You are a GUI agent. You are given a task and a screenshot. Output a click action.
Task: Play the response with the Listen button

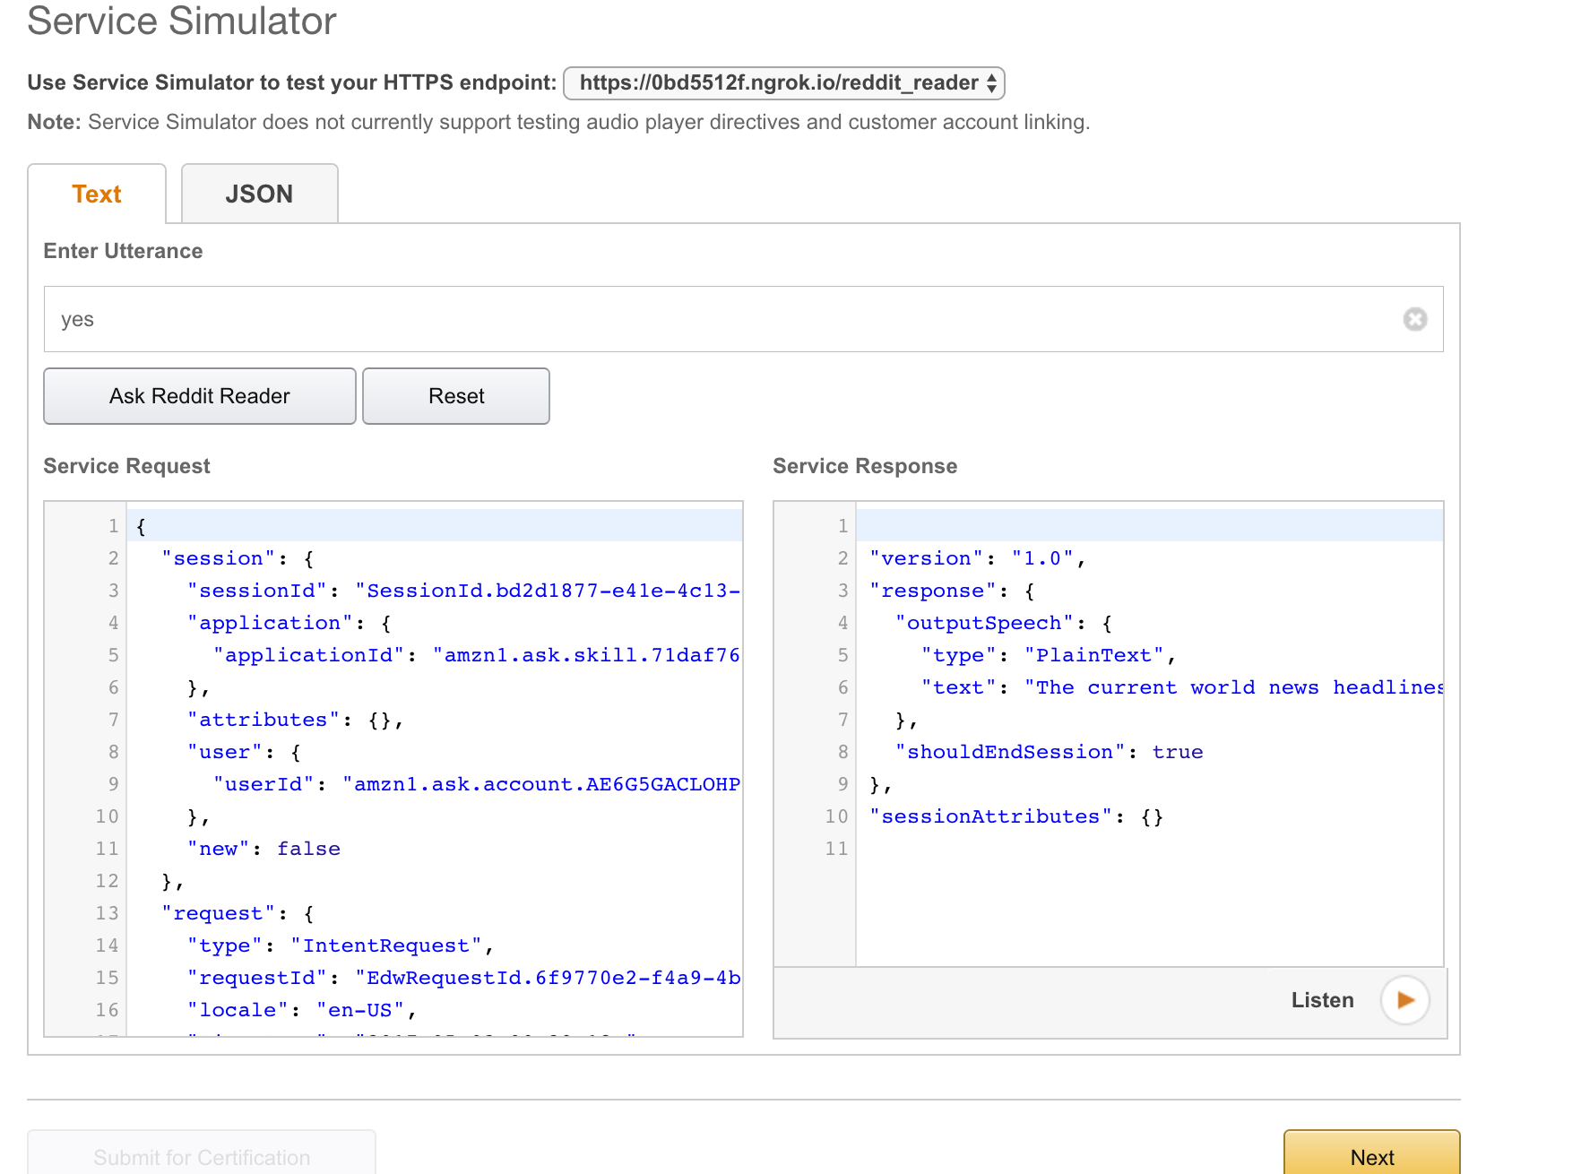[1404, 1000]
